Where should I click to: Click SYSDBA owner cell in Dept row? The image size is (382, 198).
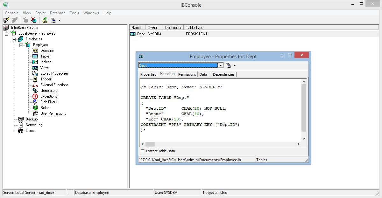click(154, 34)
